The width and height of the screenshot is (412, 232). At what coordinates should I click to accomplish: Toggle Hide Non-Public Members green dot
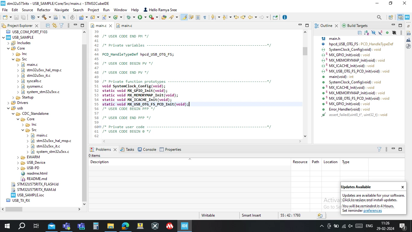click(387, 33)
